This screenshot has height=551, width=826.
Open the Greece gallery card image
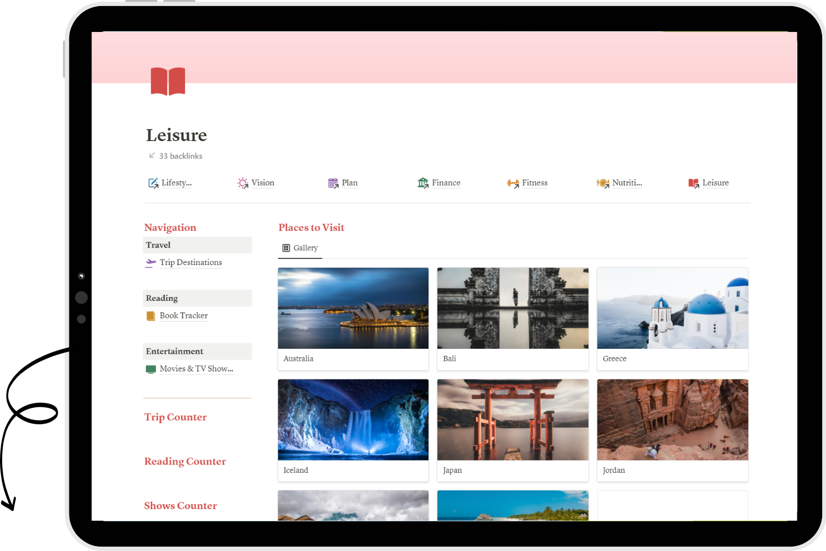[672, 308]
